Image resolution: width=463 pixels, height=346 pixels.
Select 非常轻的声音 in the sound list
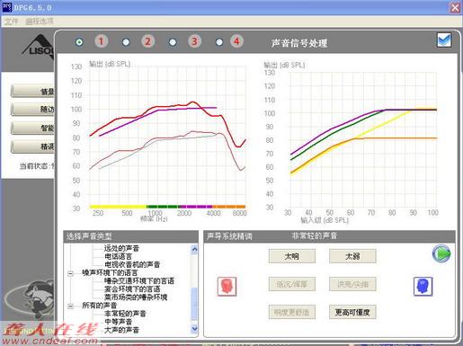(x=125, y=314)
